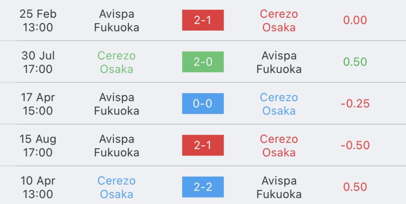Open Avispa Fukuoka in the 30 Jul row
The height and width of the screenshot is (204, 406).
[x=279, y=62]
